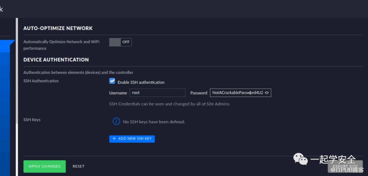Click inside the SSH Password text field
The height and width of the screenshot is (176, 368).
click(x=237, y=93)
